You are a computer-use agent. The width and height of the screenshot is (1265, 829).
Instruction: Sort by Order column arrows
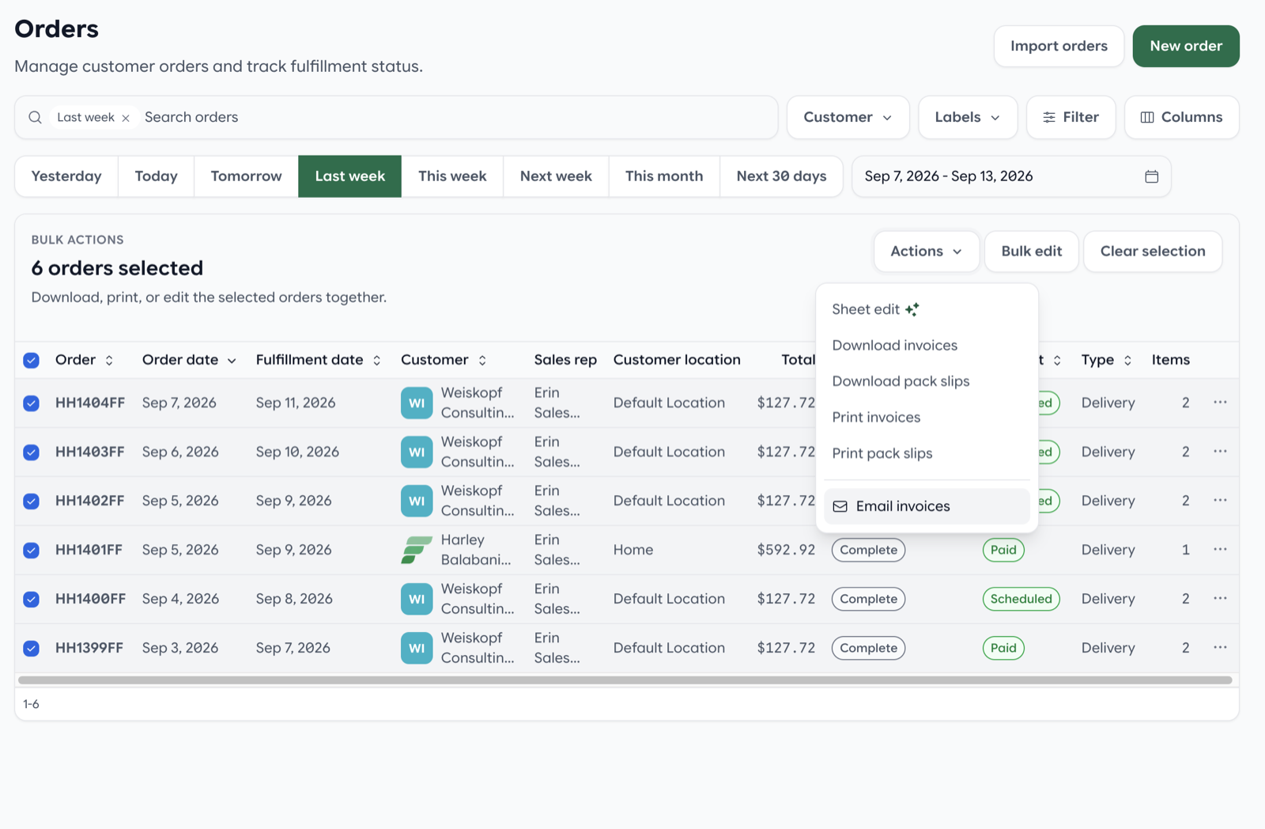click(x=109, y=360)
